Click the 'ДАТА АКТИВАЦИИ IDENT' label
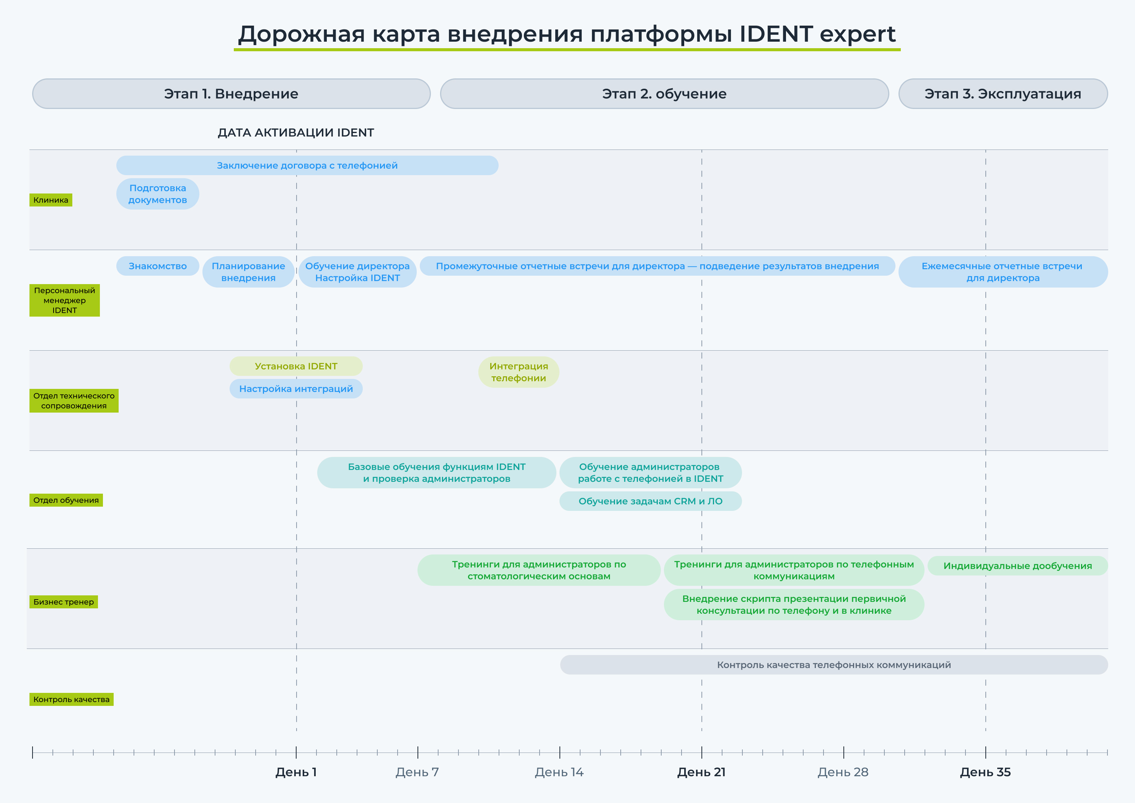1135x803 pixels. (296, 133)
